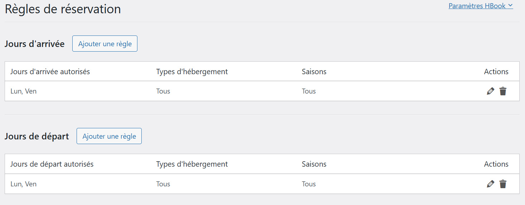Click Saisons header in the arrival table
The width and height of the screenshot is (525, 205).
pyautogui.click(x=314, y=72)
